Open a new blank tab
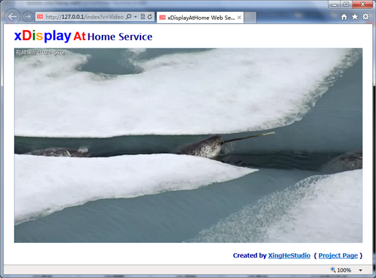This screenshot has height=278, width=376. pos(250,18)
